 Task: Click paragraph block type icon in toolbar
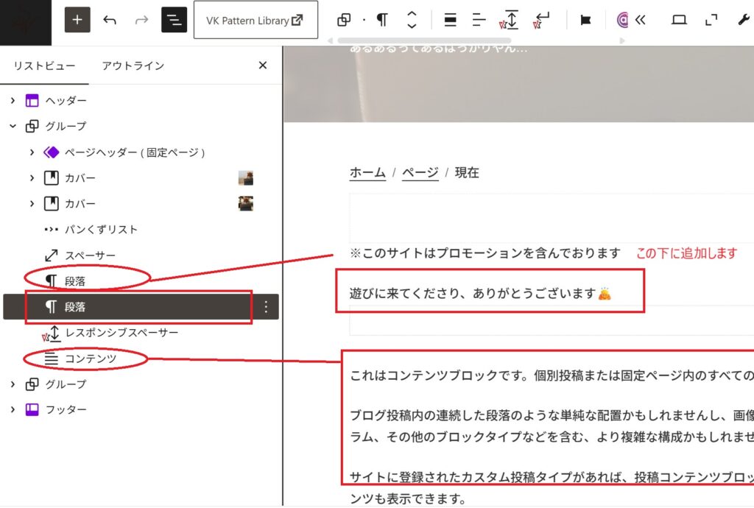[382, 20]
